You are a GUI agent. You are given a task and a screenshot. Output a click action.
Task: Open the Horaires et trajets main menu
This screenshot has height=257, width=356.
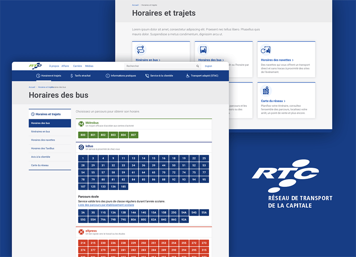(49, 76)
